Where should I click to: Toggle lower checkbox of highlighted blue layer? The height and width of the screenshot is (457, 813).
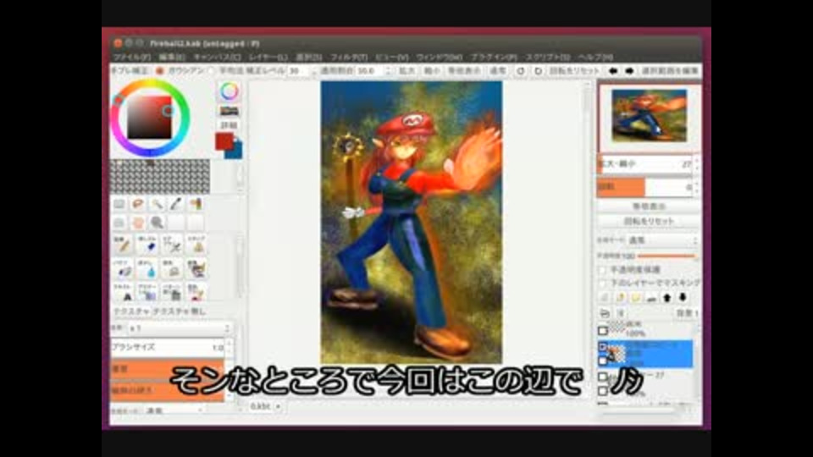[602, 361]
